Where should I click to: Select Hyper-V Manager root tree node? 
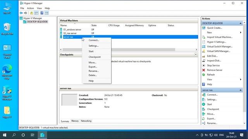pos(33,18)
